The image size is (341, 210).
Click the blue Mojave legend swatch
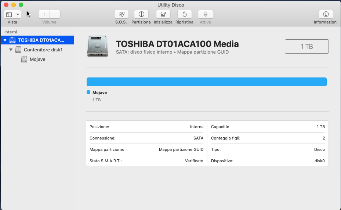pos(88,92)
